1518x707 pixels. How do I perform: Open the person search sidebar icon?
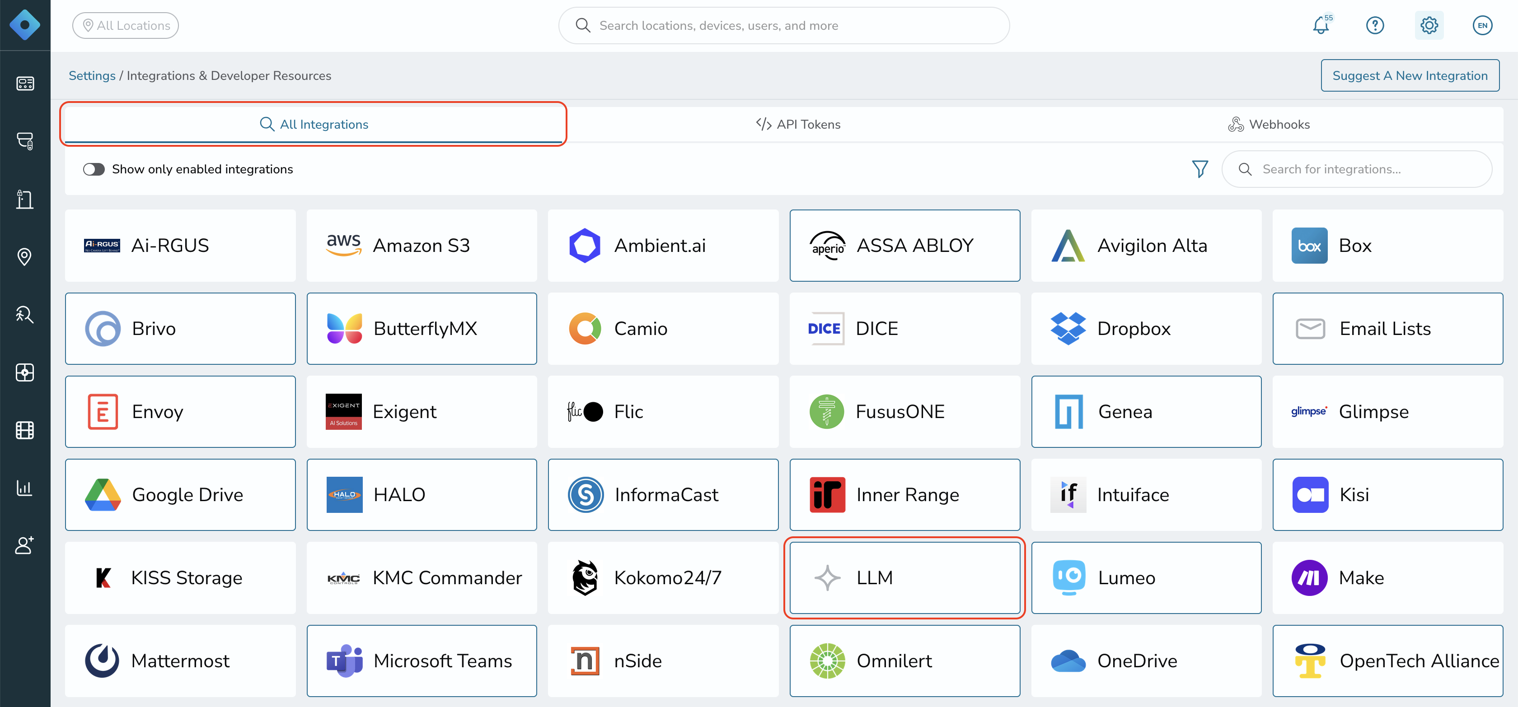pyautogui.click(x=25, y=314)
